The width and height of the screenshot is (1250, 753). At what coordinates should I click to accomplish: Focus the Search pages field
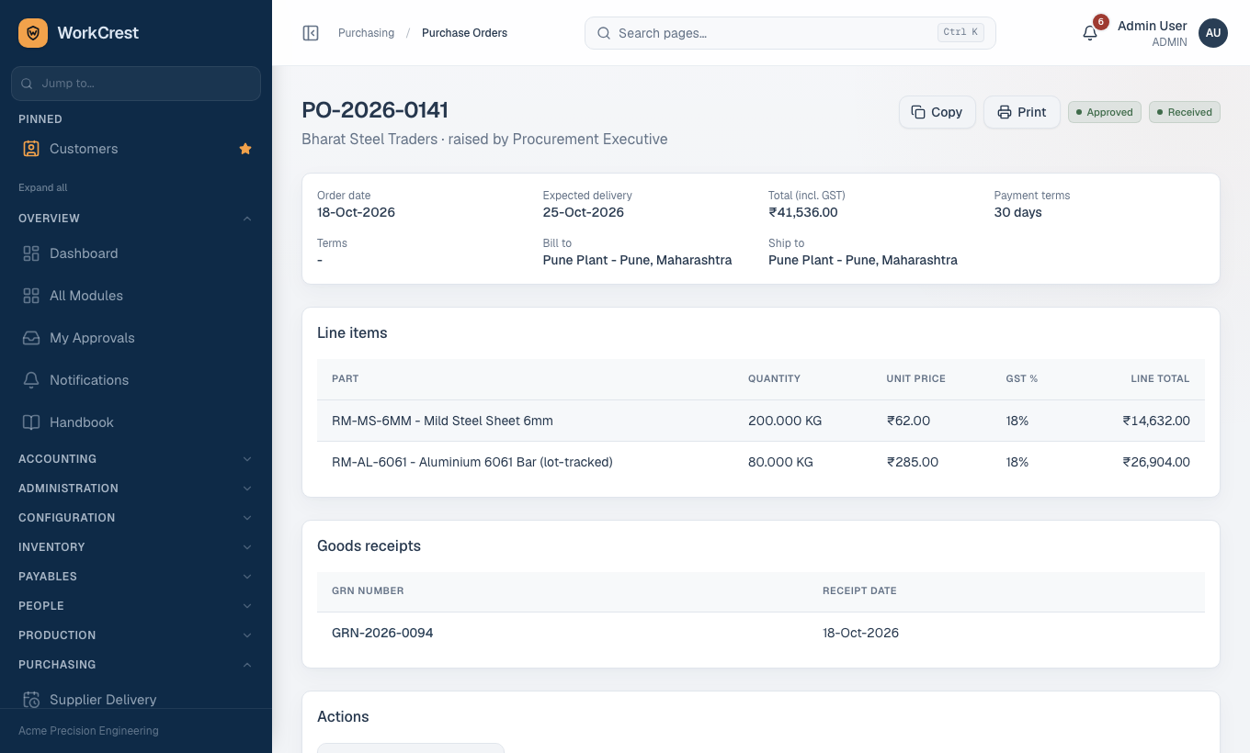[x=790, y=33]
